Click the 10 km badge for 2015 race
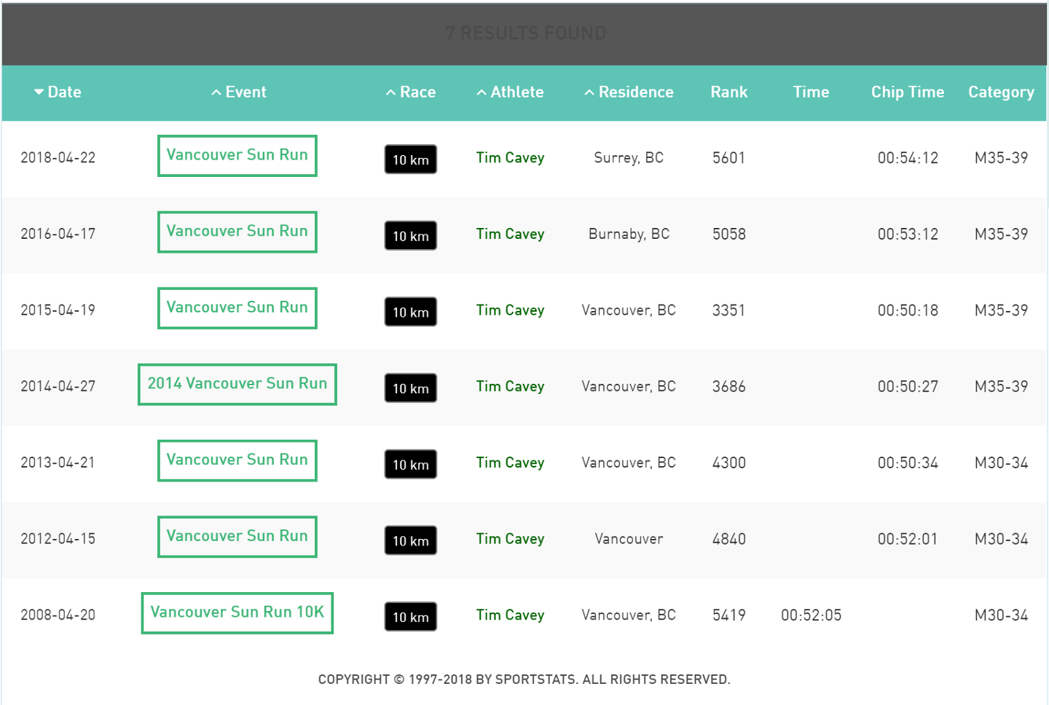Image resolution: width=1049 pixels, height=705 pixels. [411, 312]
